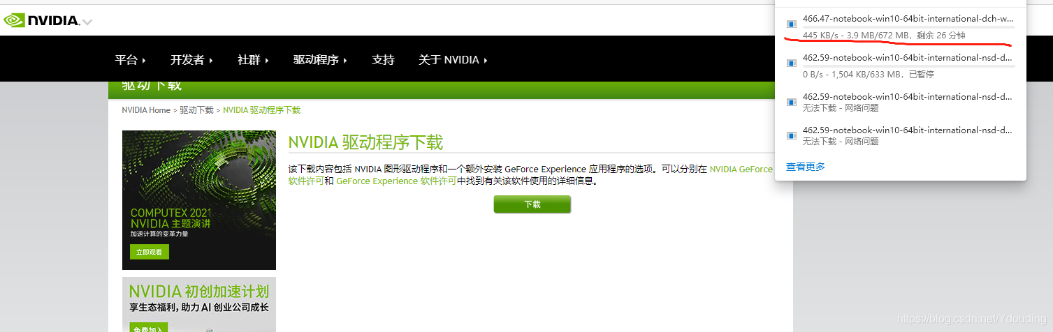Click 查看更多 in the downloads panel
The image size is (1053, 332).
pos(806,167)
